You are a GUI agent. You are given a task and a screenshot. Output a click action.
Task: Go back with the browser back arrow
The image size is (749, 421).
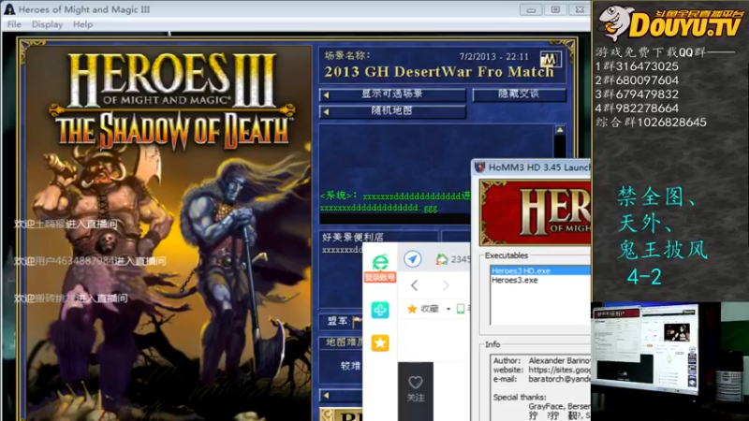point(414,285)
